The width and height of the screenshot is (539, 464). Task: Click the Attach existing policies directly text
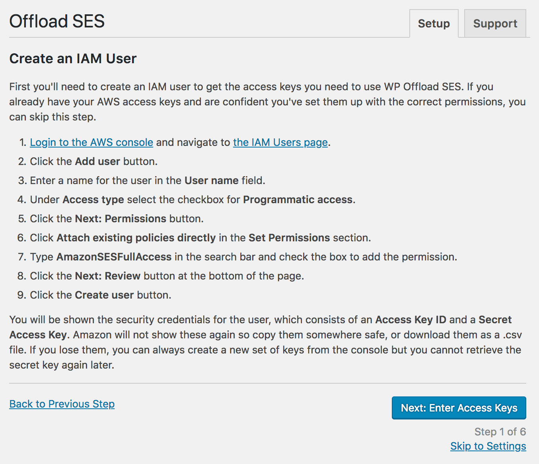[136, 238]
